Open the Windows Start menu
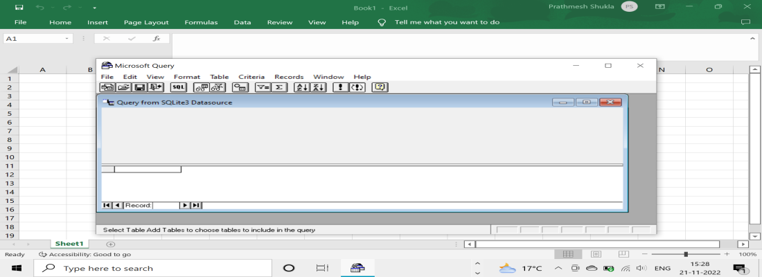 click(16, 268)
